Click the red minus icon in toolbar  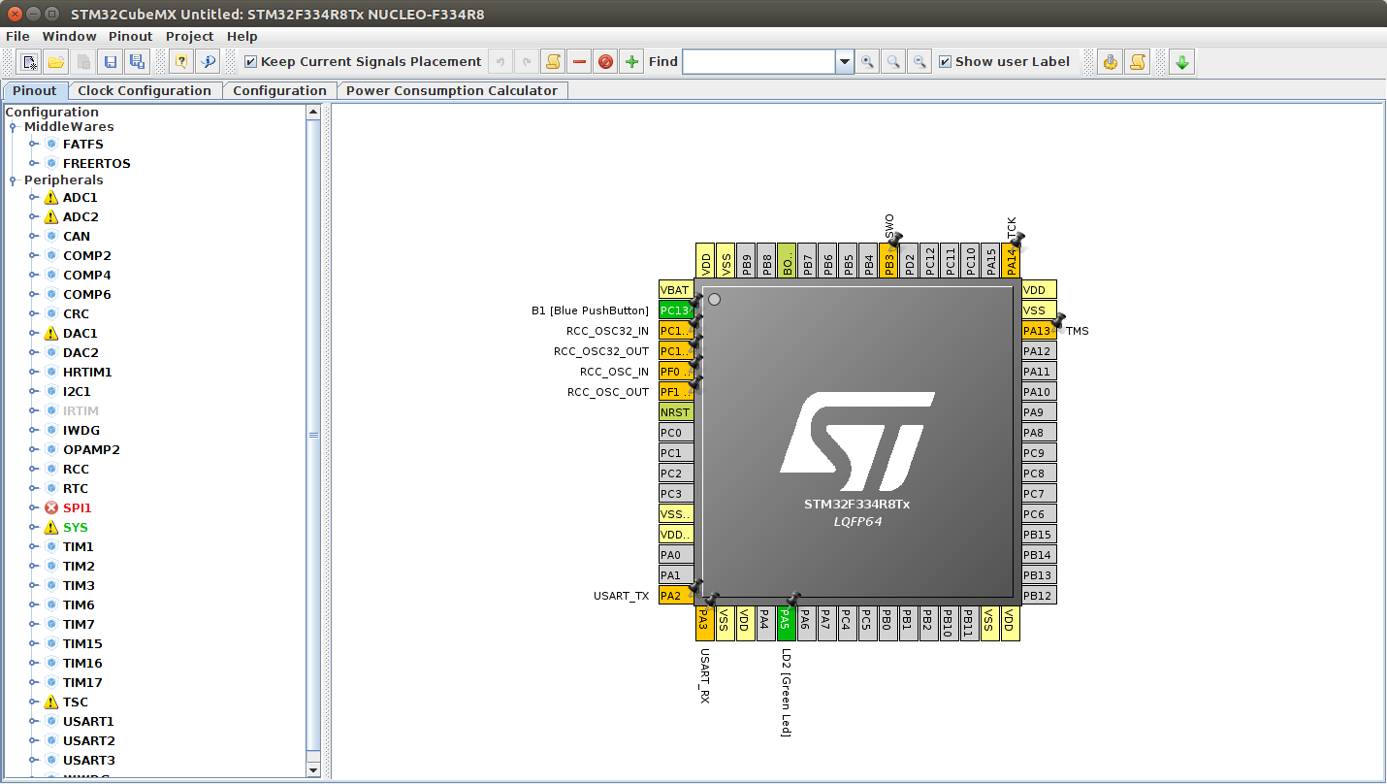click(580, 62)
